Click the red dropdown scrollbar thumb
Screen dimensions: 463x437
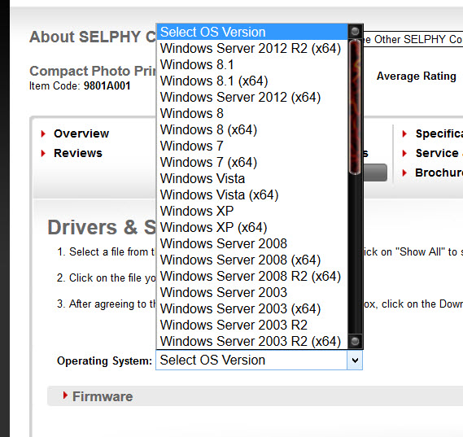355,107
